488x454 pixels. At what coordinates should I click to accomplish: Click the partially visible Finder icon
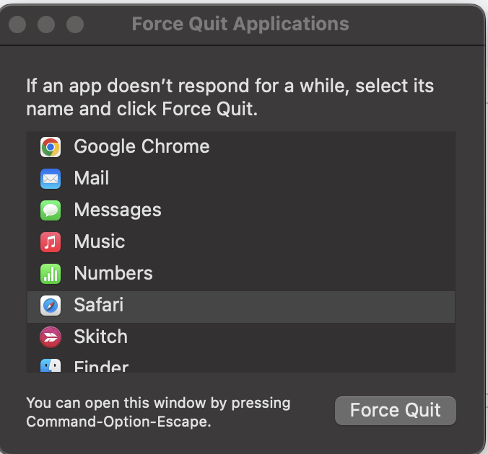(50, 366)
